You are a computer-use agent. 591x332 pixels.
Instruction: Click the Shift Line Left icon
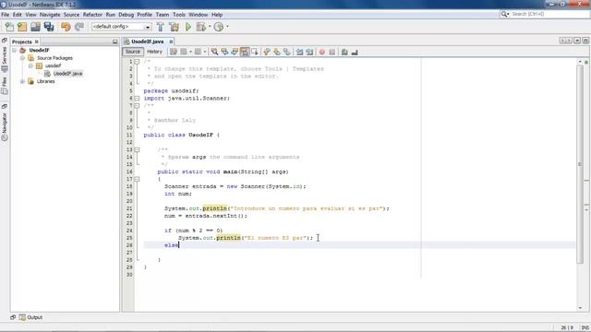(x=299, y=52)
